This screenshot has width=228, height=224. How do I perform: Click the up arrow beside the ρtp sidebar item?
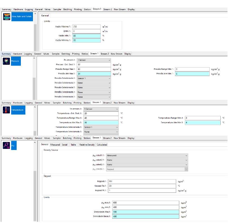[x=35, y=142]
